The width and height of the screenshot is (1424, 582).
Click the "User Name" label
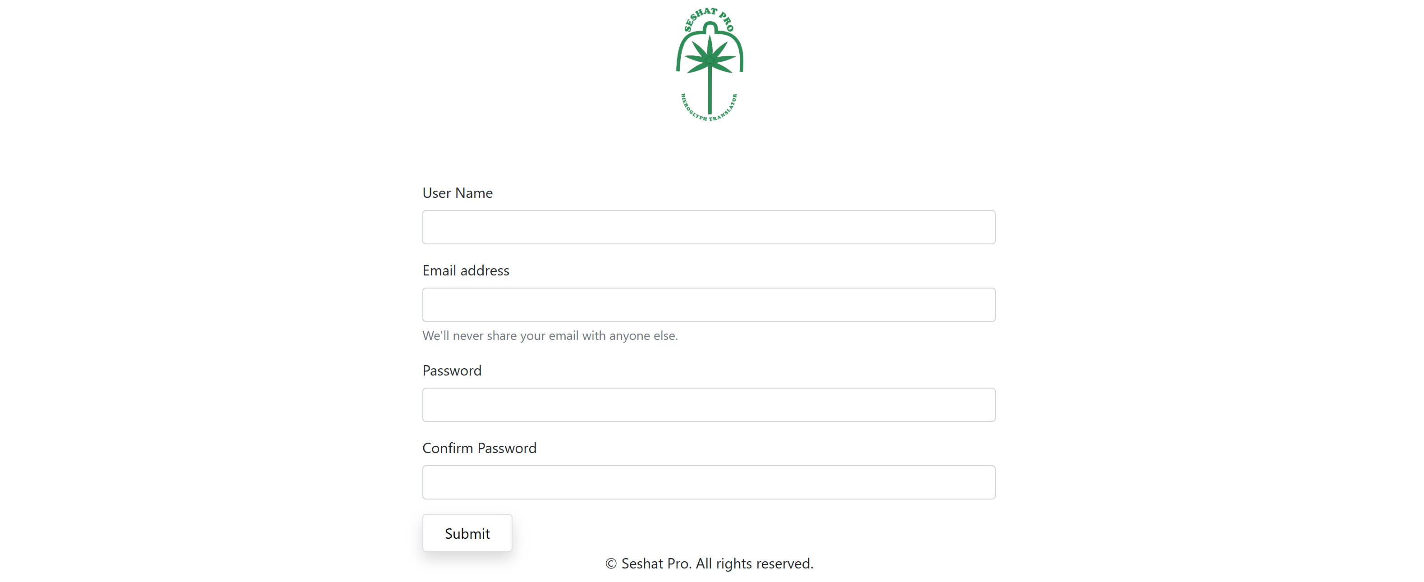click(457, 193)
